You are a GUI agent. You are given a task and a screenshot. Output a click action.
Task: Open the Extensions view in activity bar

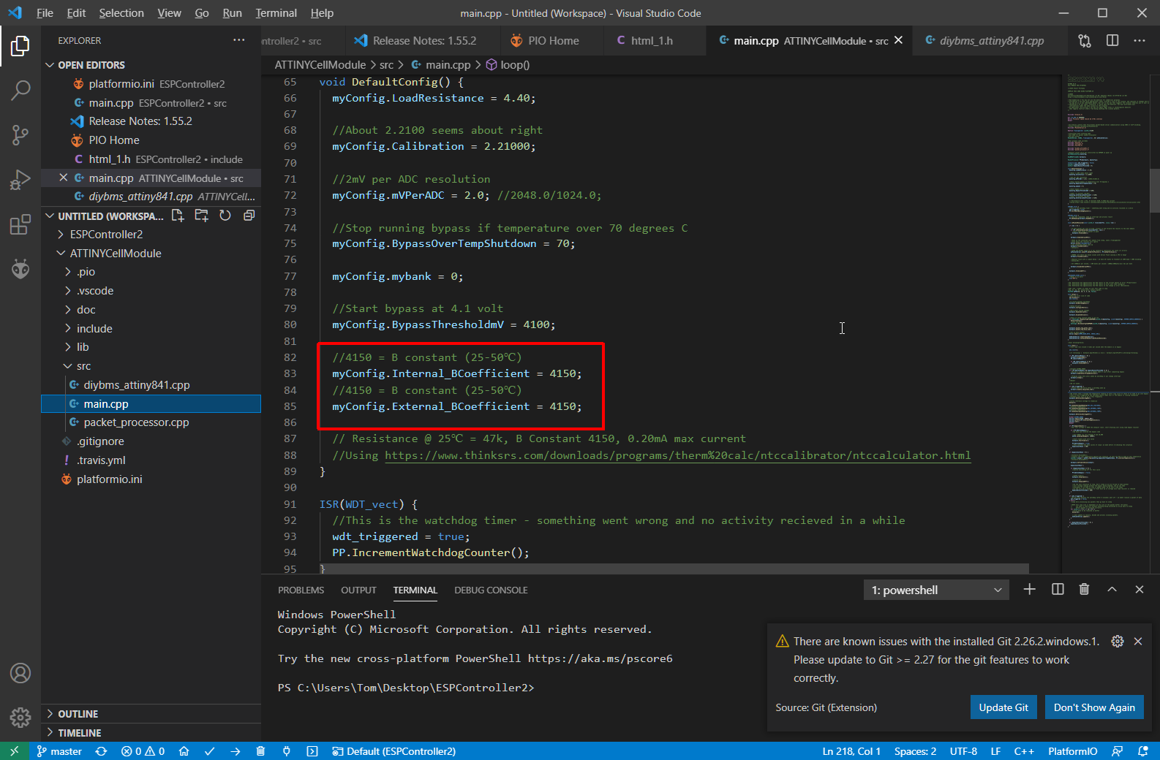click(20, 224)
